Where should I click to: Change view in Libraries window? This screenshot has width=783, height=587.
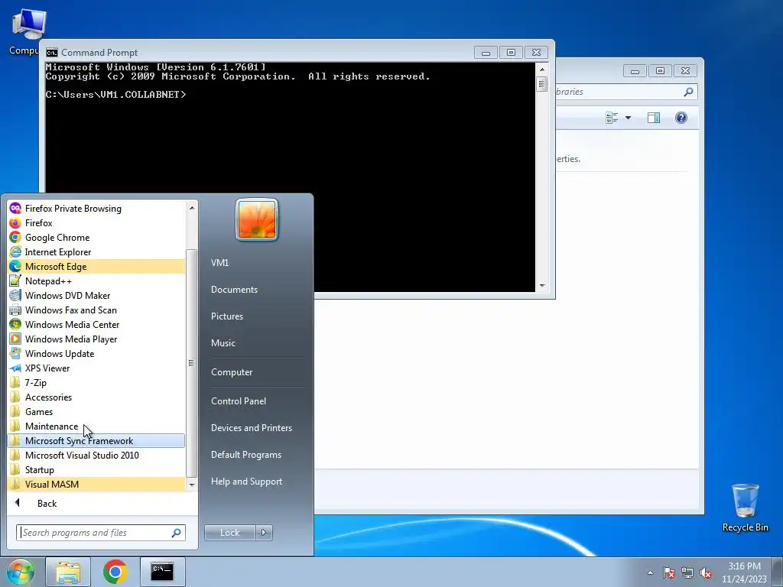point(612,118)
